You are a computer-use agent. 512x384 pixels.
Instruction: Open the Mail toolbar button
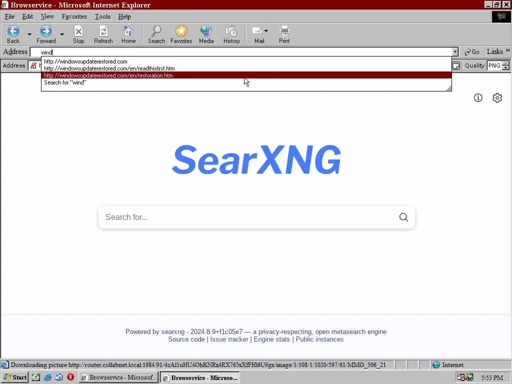258,34
